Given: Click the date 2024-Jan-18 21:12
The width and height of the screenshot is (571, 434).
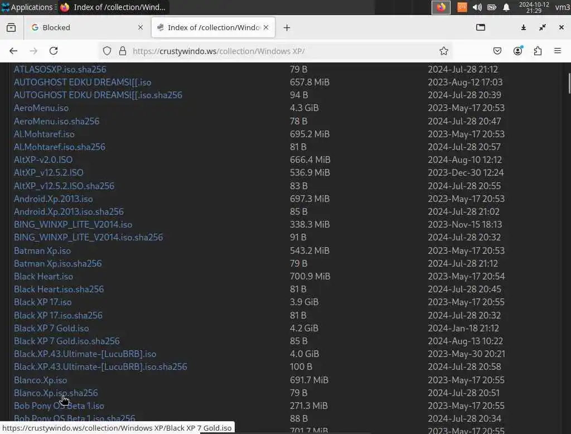Looking at the screenshot, I should 463,329.
